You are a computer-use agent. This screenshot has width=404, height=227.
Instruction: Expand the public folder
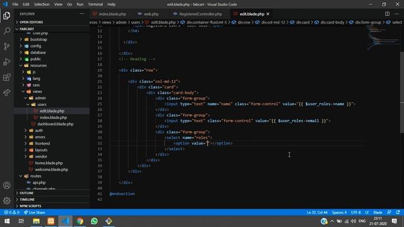[x=52, y=59]
